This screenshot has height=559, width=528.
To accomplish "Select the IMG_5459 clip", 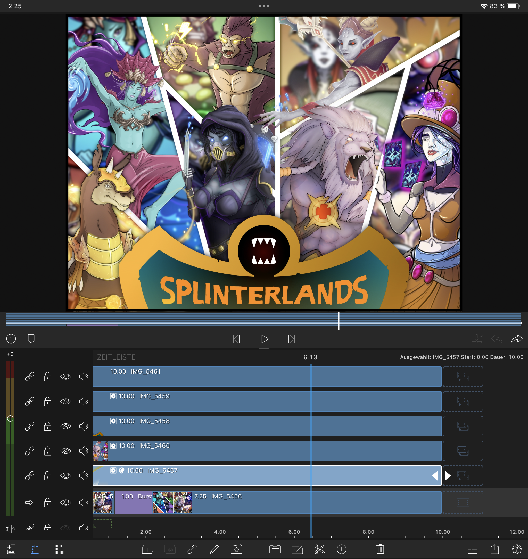I will (x=267, y=401).
